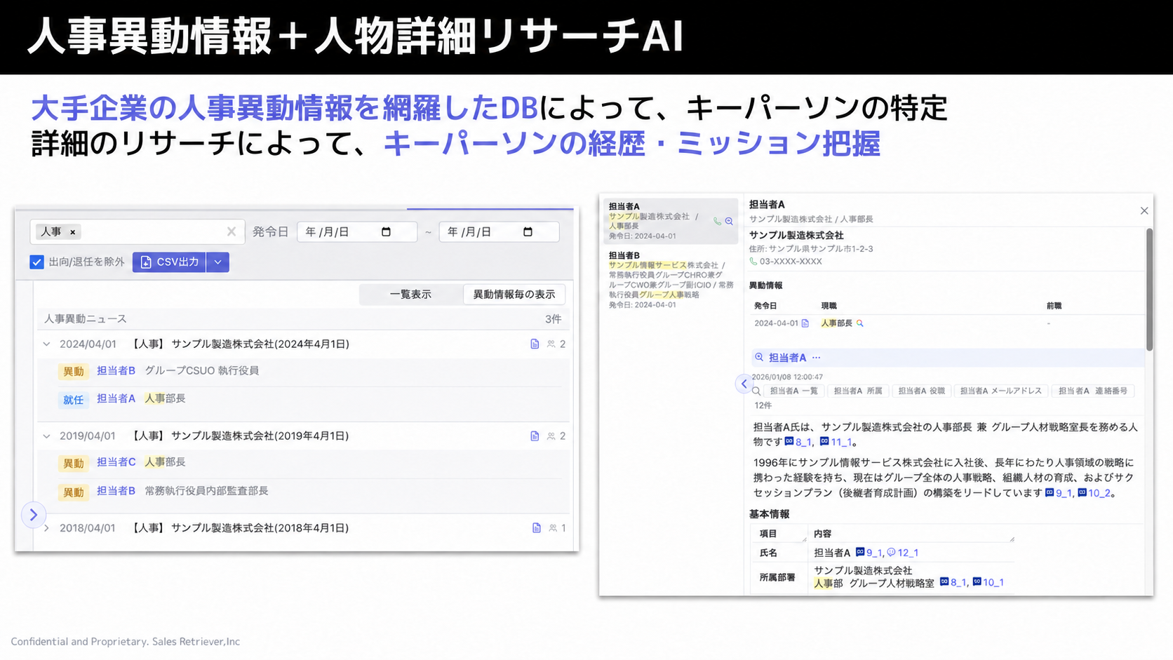Click the people icon on 2019/04/01 row
The height and width of the screenshot is (660, 1173).
point(551,436)
